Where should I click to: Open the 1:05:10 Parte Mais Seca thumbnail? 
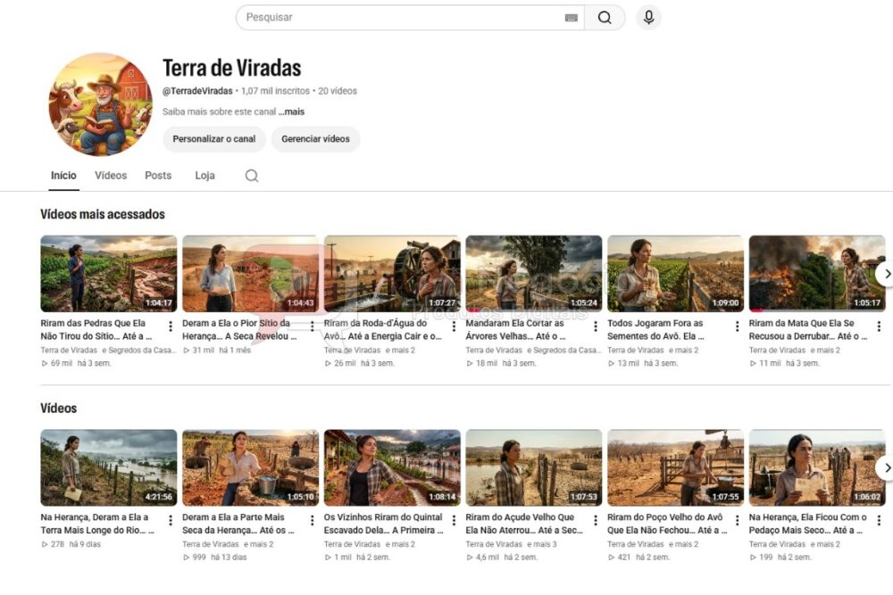point(251,467)
